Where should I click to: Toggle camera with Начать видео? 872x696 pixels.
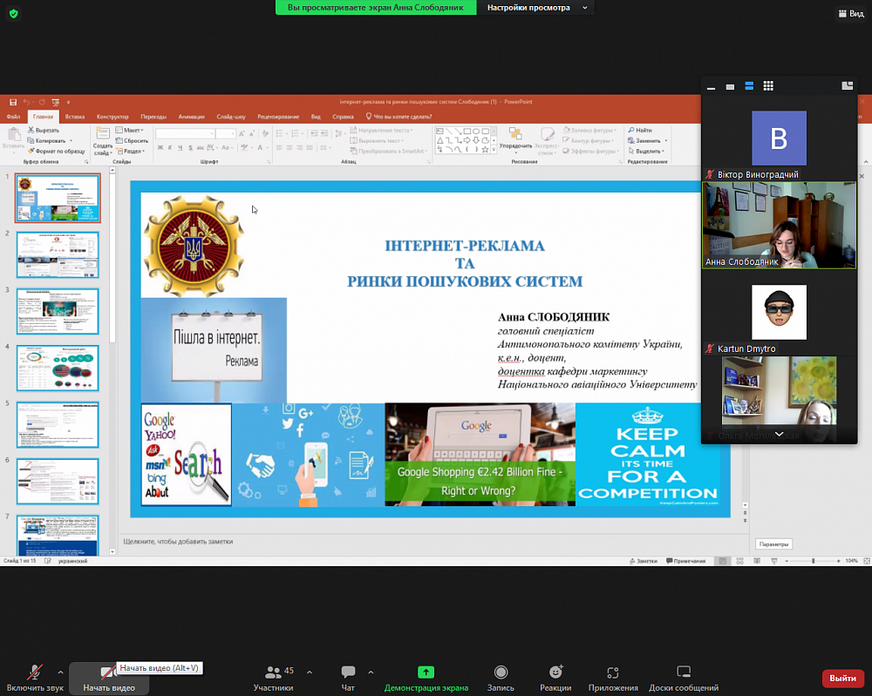(x=109, y=678)
